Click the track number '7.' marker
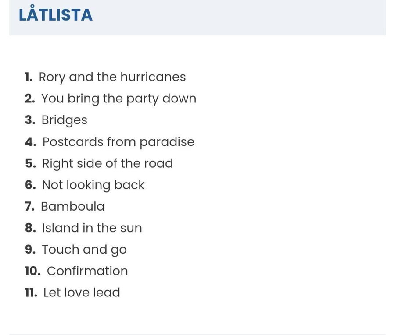 tap(30, 206)
